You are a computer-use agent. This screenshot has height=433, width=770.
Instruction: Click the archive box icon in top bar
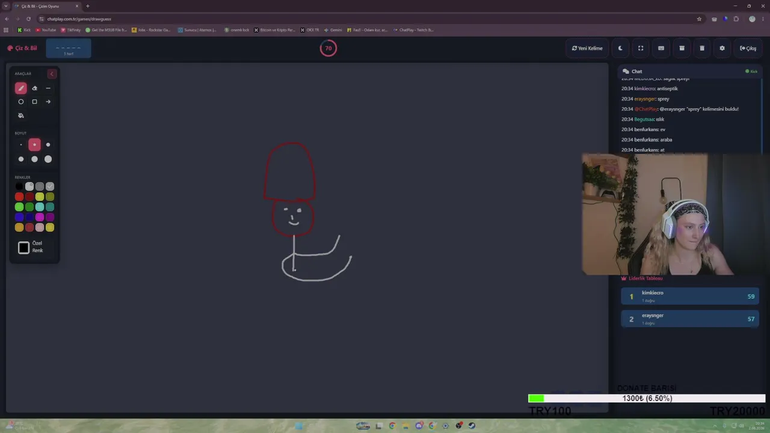(x=682, y=48)
